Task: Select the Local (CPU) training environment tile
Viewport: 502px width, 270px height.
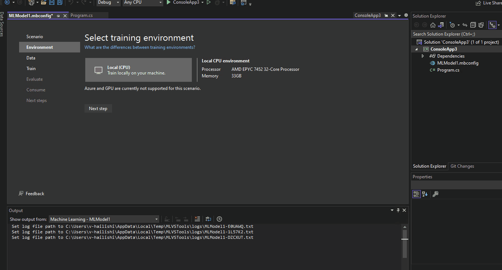Action: (138, 70)
